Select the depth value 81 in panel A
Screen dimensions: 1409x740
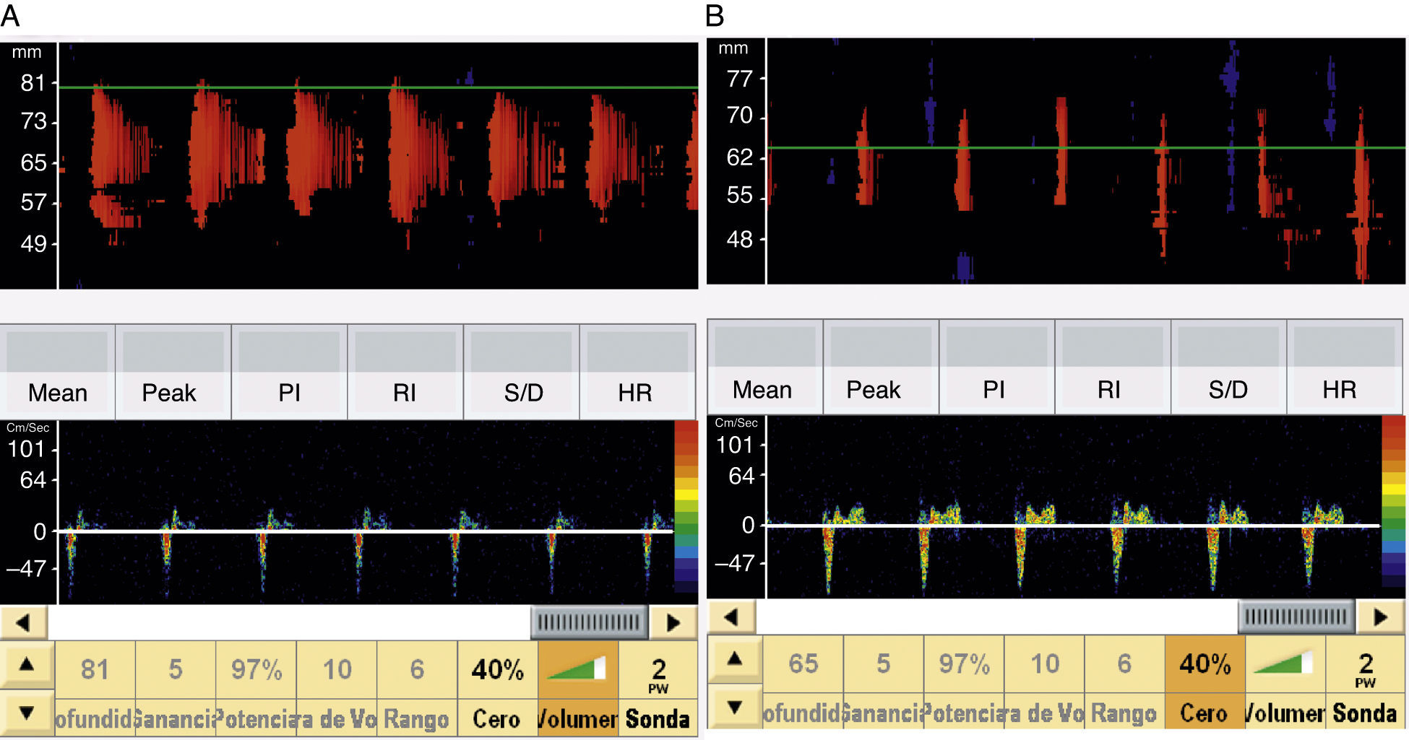click(95, 670)
